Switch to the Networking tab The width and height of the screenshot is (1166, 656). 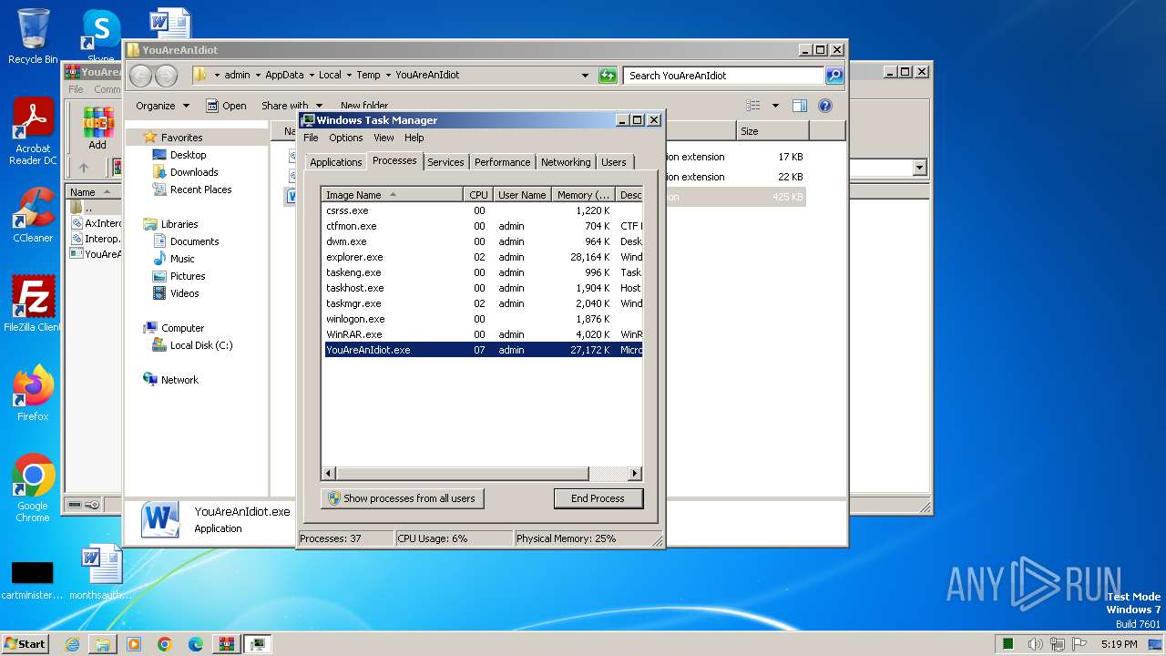click(566, 162)
